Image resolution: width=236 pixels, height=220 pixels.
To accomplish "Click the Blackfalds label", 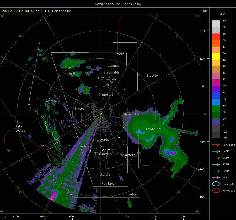I will [x=111, y=72].
